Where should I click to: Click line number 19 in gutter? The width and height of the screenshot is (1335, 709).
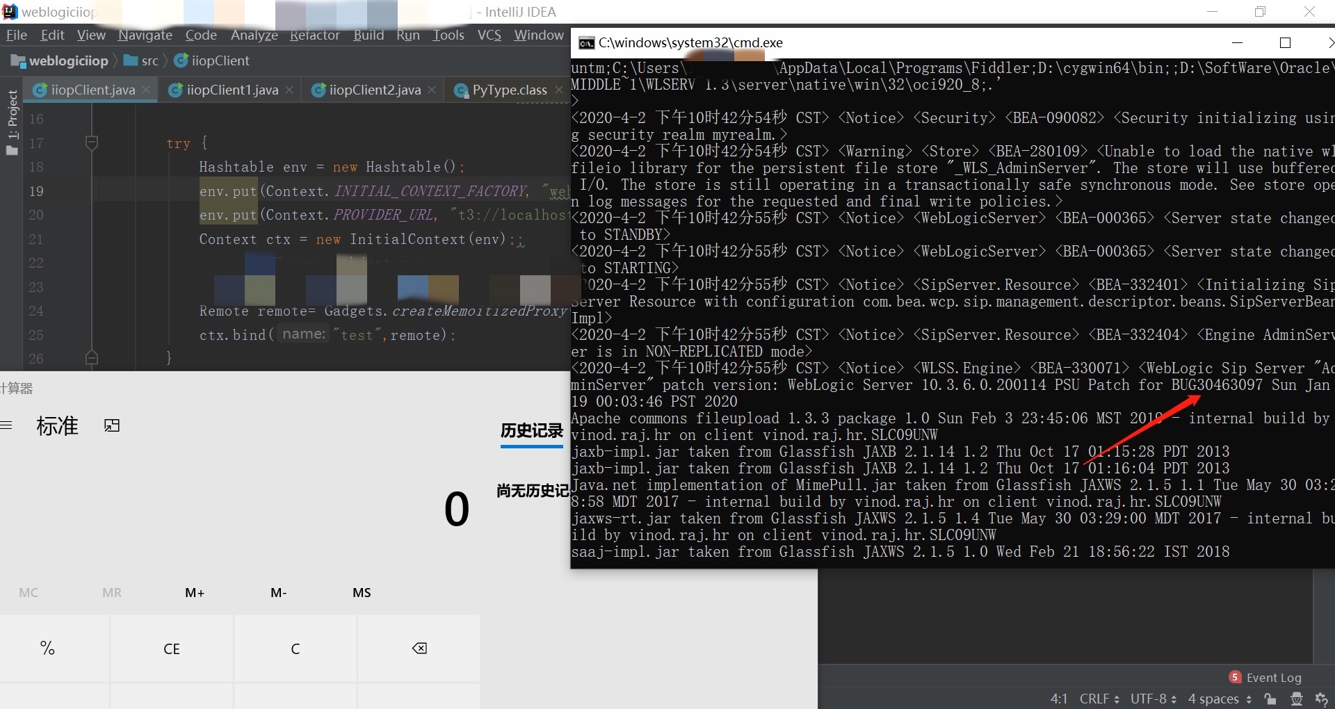pyautogui.click(x=36, y=191)
